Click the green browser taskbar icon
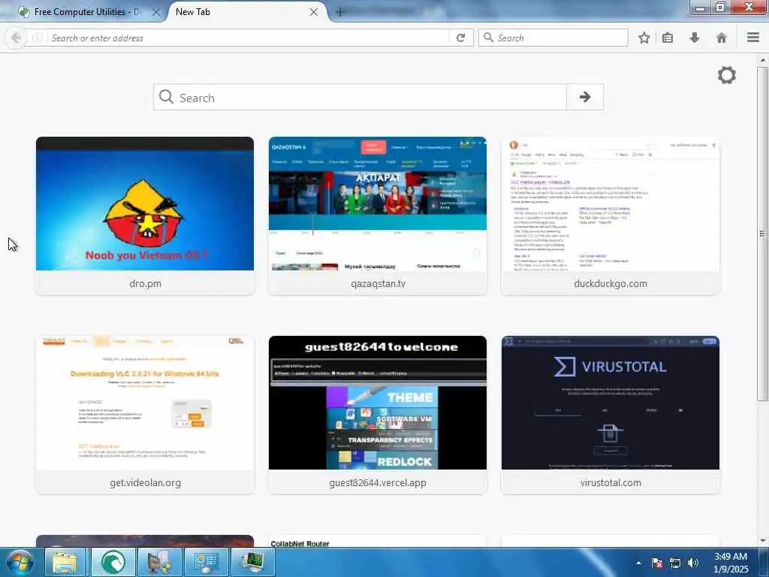 [113, 562]
